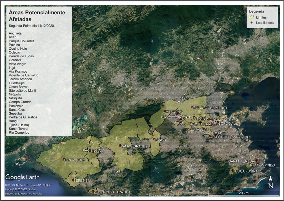This screenshot has height=201, width=284.
Task: Click the Tijuca - Usina map marker
Action: click(232, 171)
